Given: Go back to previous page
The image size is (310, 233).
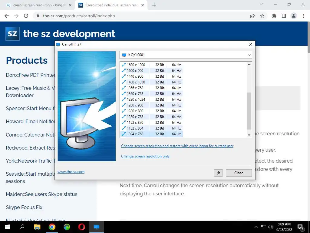Looking at the screenshot, I should (x=7, y=16).
